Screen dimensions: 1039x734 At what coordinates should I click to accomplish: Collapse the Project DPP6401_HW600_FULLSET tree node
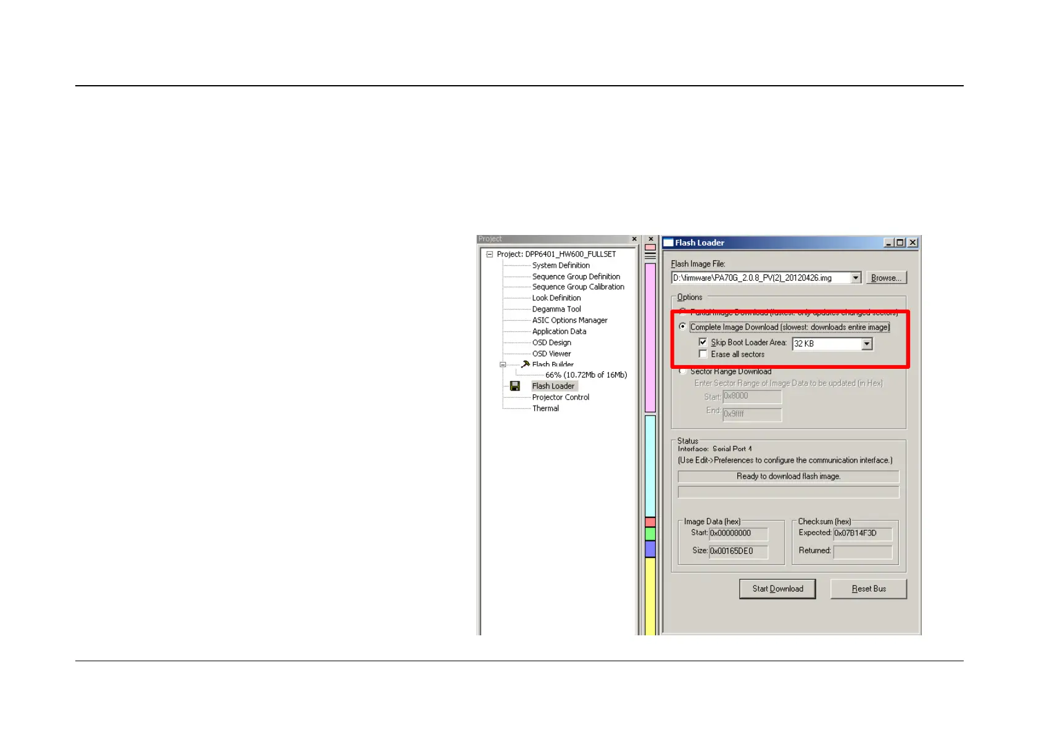coord(489,254)
